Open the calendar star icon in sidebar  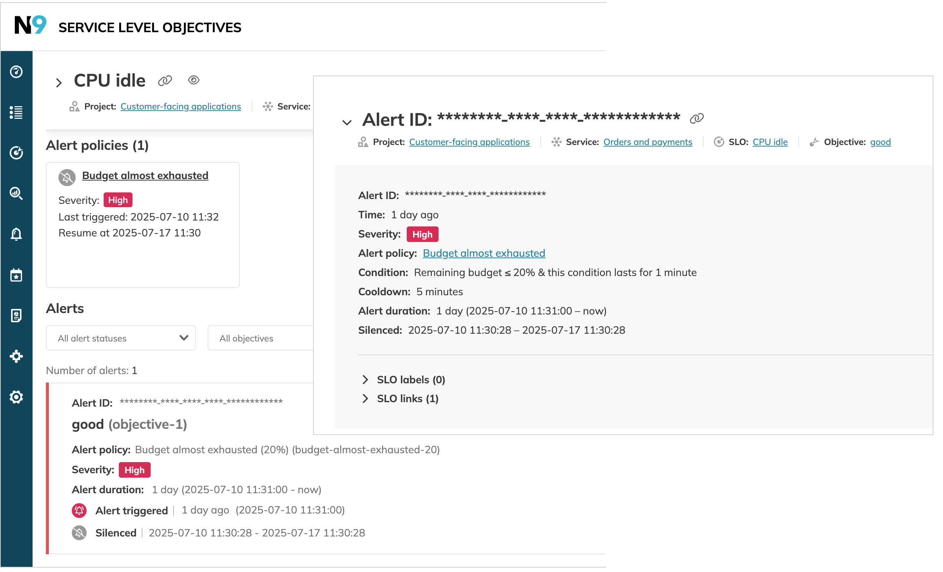(16, 275)
